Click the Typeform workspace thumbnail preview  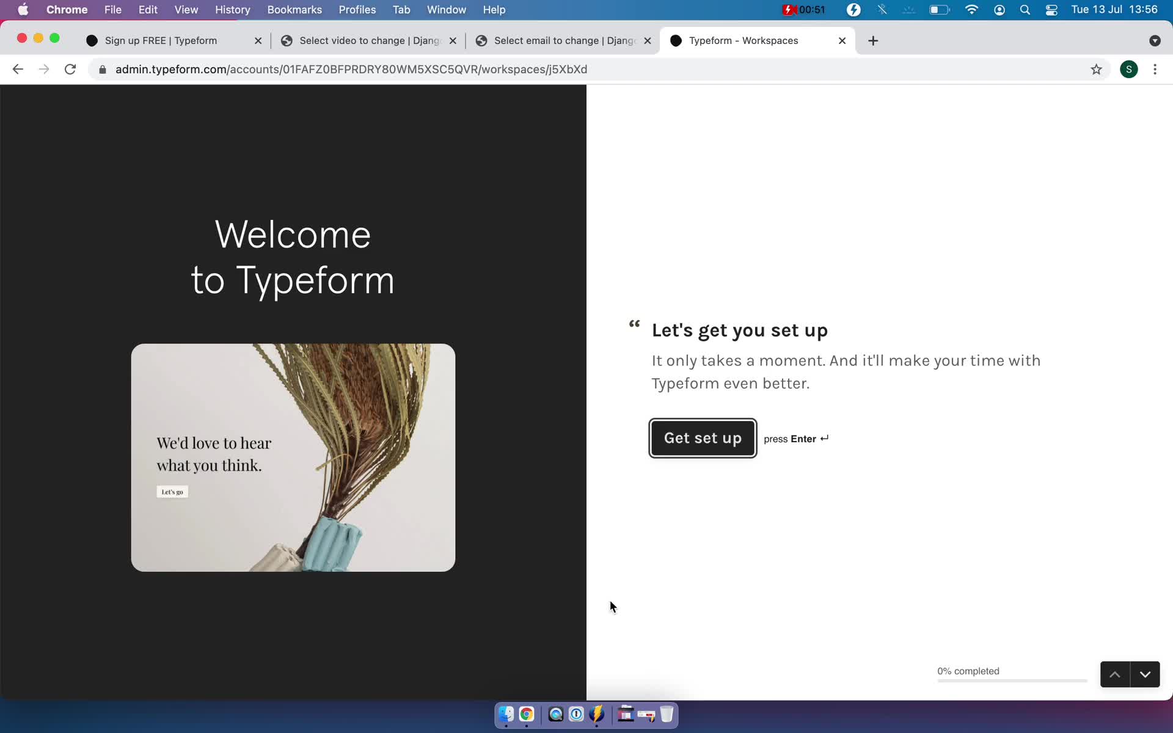click(x=293, y=457)
